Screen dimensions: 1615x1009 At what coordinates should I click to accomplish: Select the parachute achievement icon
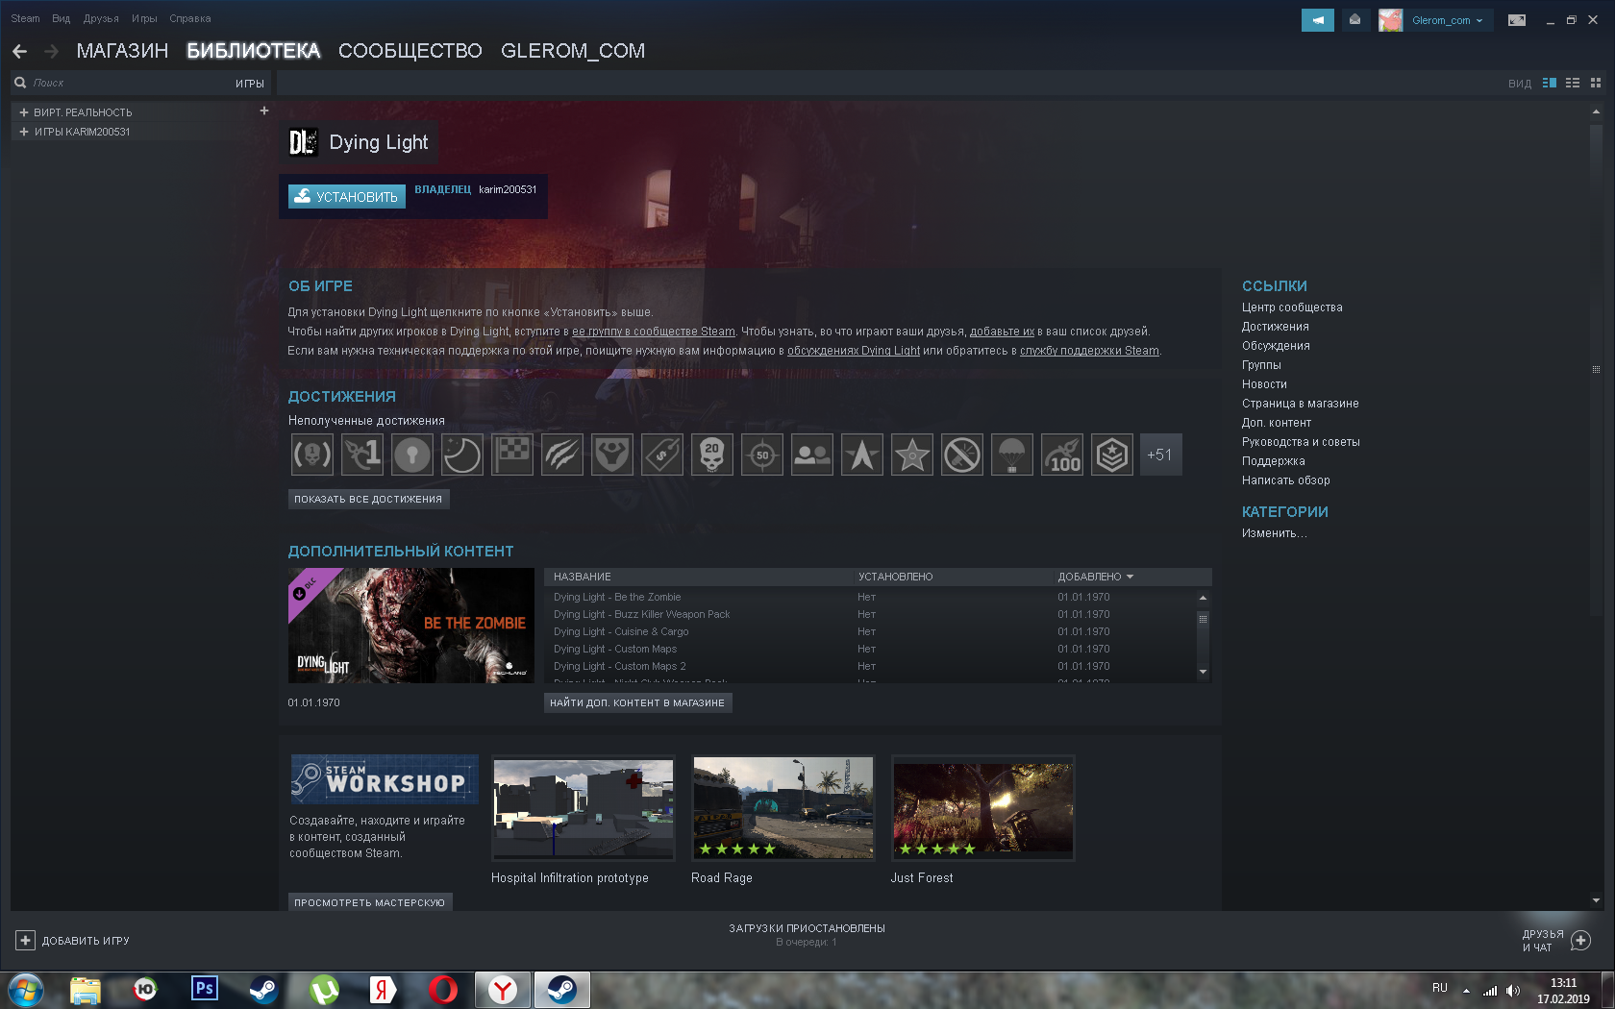pyautogui.click(x=1012, y=455)
